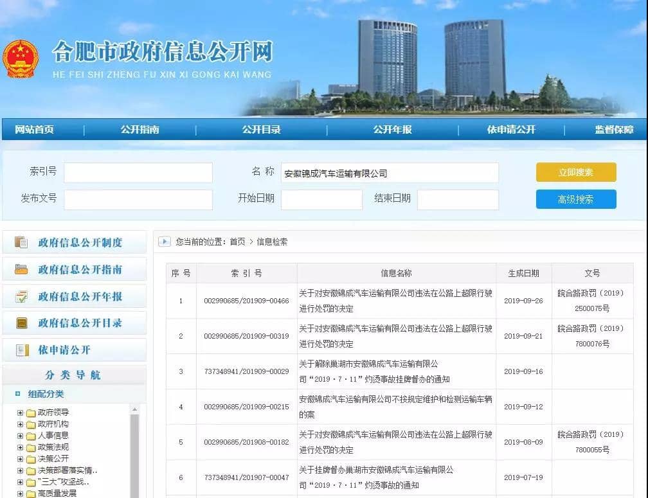Open the 网站首页 navigation tab
Screen dimensions: 648x498
point(35,130)
